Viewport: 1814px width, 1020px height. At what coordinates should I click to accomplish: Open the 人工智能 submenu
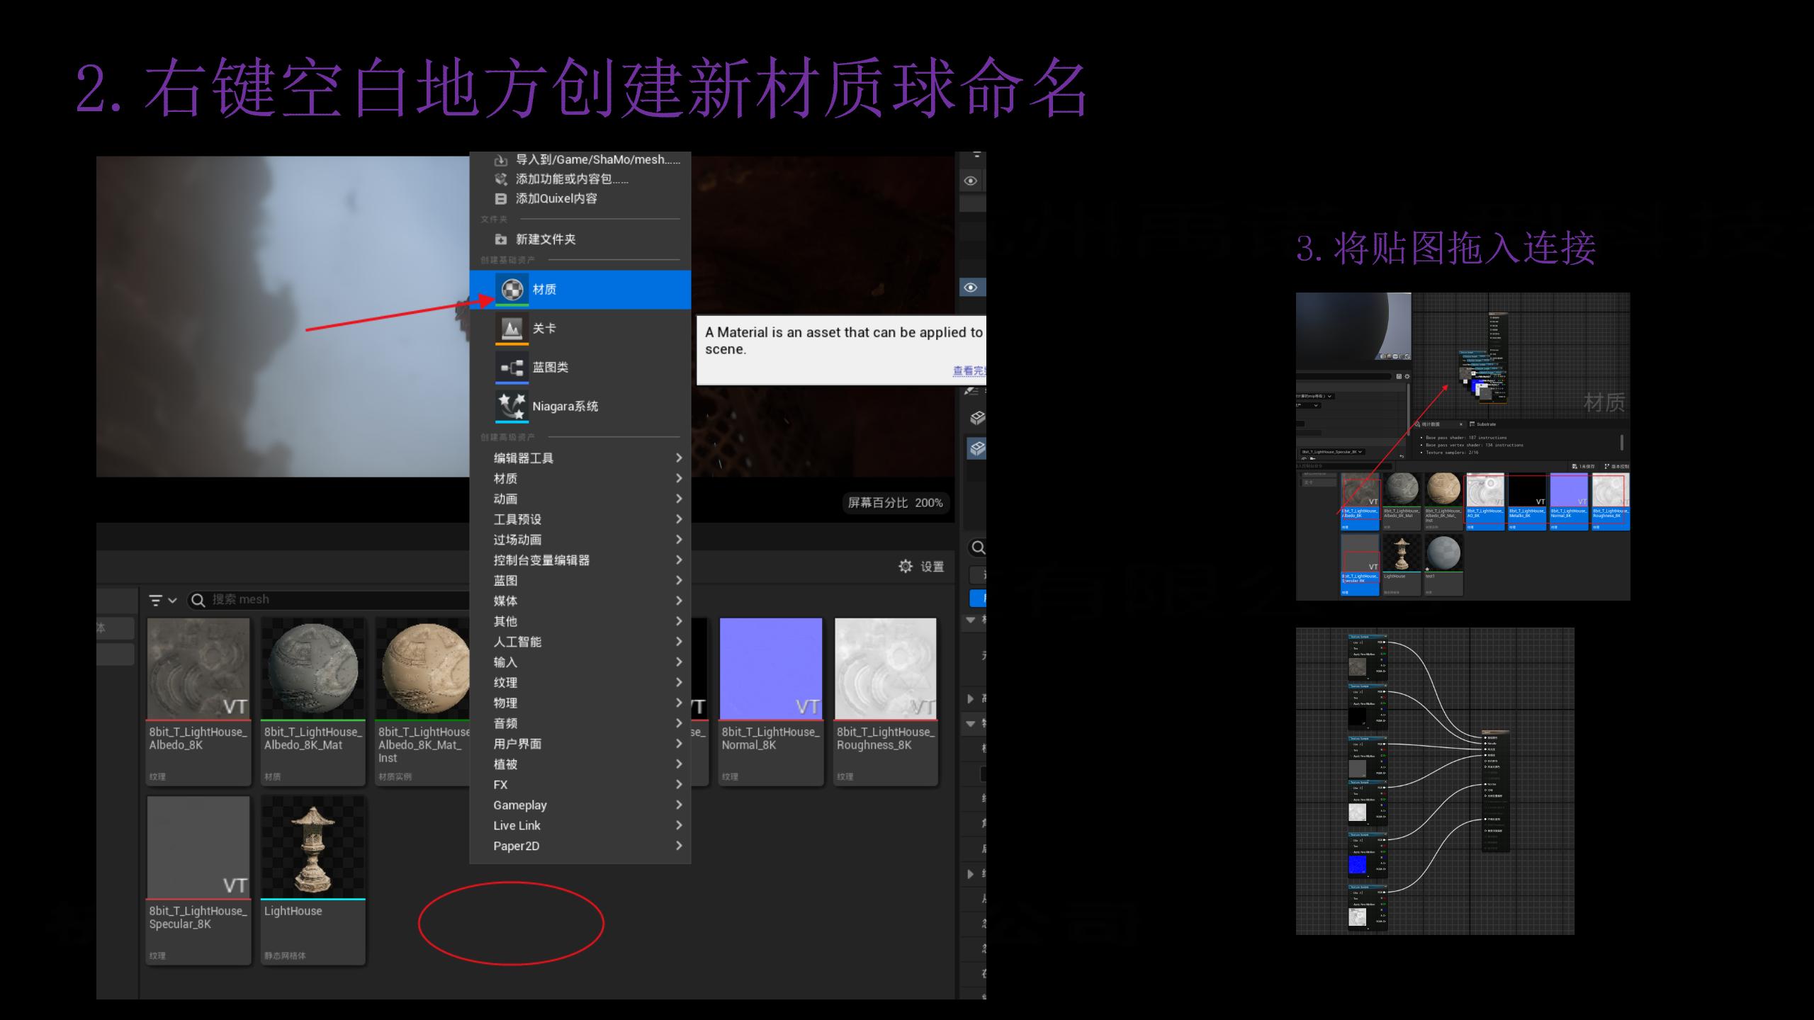[x=580, y=642]
